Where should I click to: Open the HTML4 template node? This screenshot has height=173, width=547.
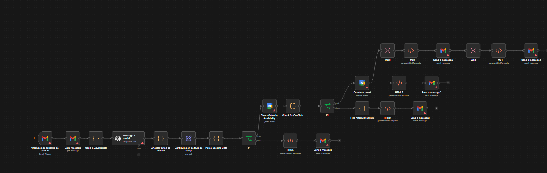tap(499, 50)
